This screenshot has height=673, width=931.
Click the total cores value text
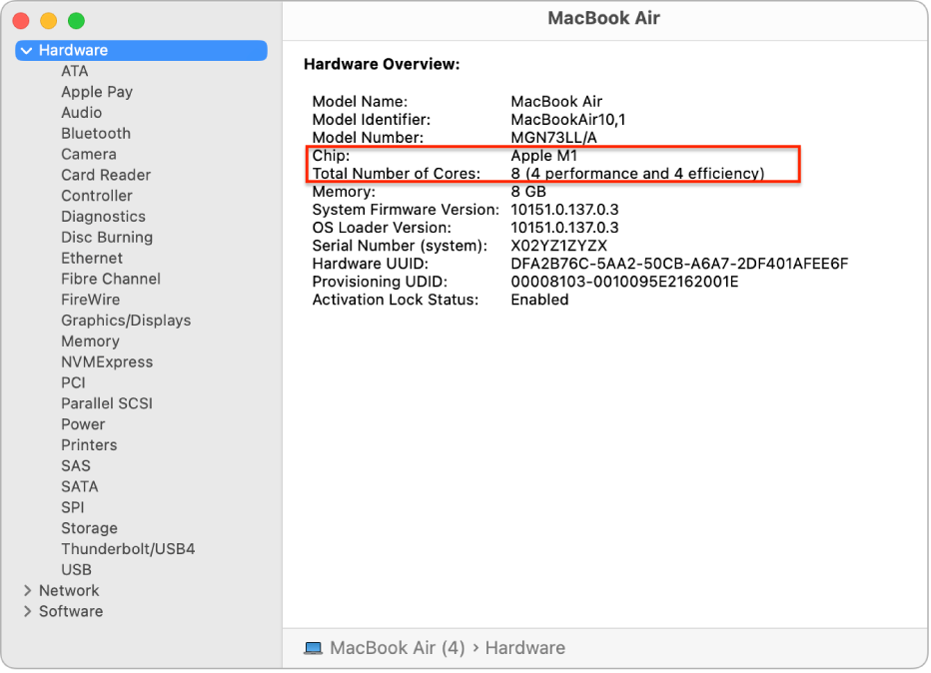637,174
